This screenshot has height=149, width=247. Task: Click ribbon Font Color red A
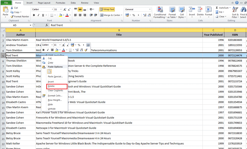pos(67,15)
